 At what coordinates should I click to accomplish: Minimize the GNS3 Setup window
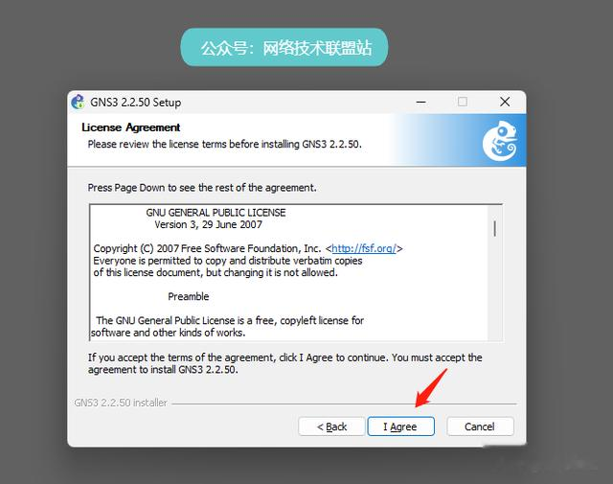tap(421, 103)
